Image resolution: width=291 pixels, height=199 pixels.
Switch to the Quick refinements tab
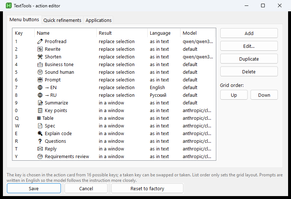pos(62,20)
